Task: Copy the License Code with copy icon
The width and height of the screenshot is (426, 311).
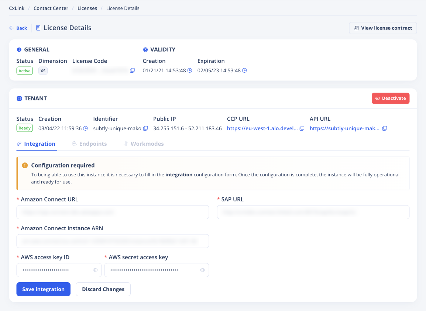Action: 133,70
